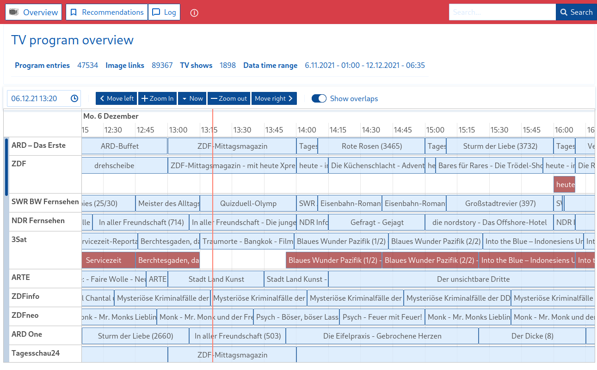
Task: Select Rote Rosen (3465) program
Action: point(371,146)
